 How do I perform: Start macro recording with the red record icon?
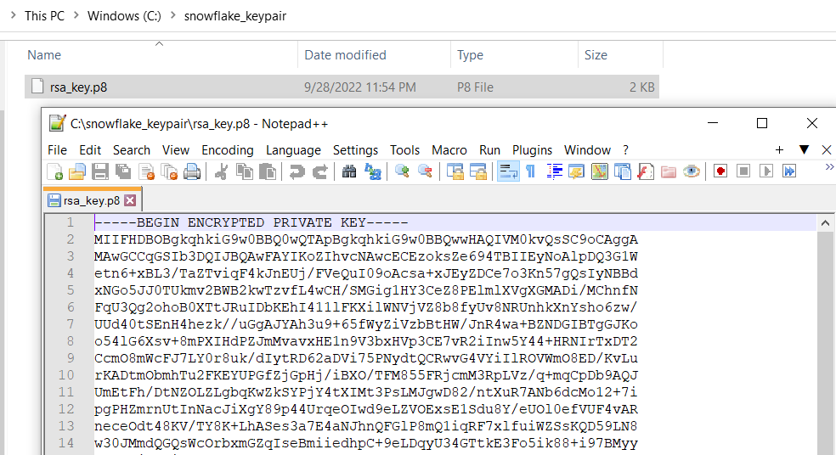tap(720, 172)
